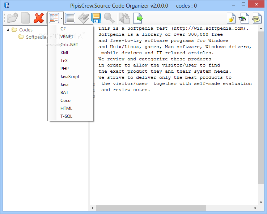Click scroll up arrow in editor
Image resolution: width=267 pixels, height=214 pixels.
coord(261,29)
